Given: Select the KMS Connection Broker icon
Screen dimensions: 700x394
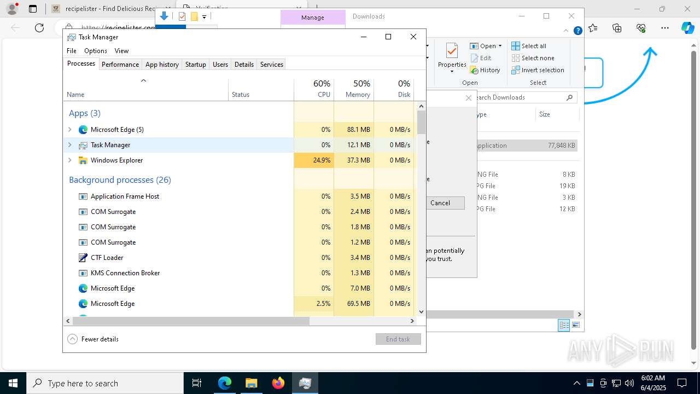Looking at the screenshot, I should [83, 273].
